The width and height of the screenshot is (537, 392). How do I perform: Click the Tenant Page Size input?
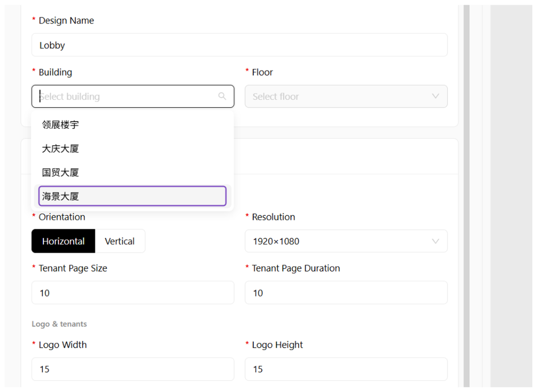(133, 293)
